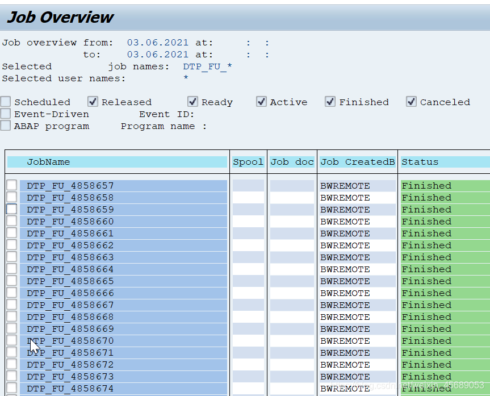The height and width of the screenshot is (396, 490).
Task: Select row checkbox for DTP_FU_4858658
Action: pyautogui.click(x=11, y=197)
